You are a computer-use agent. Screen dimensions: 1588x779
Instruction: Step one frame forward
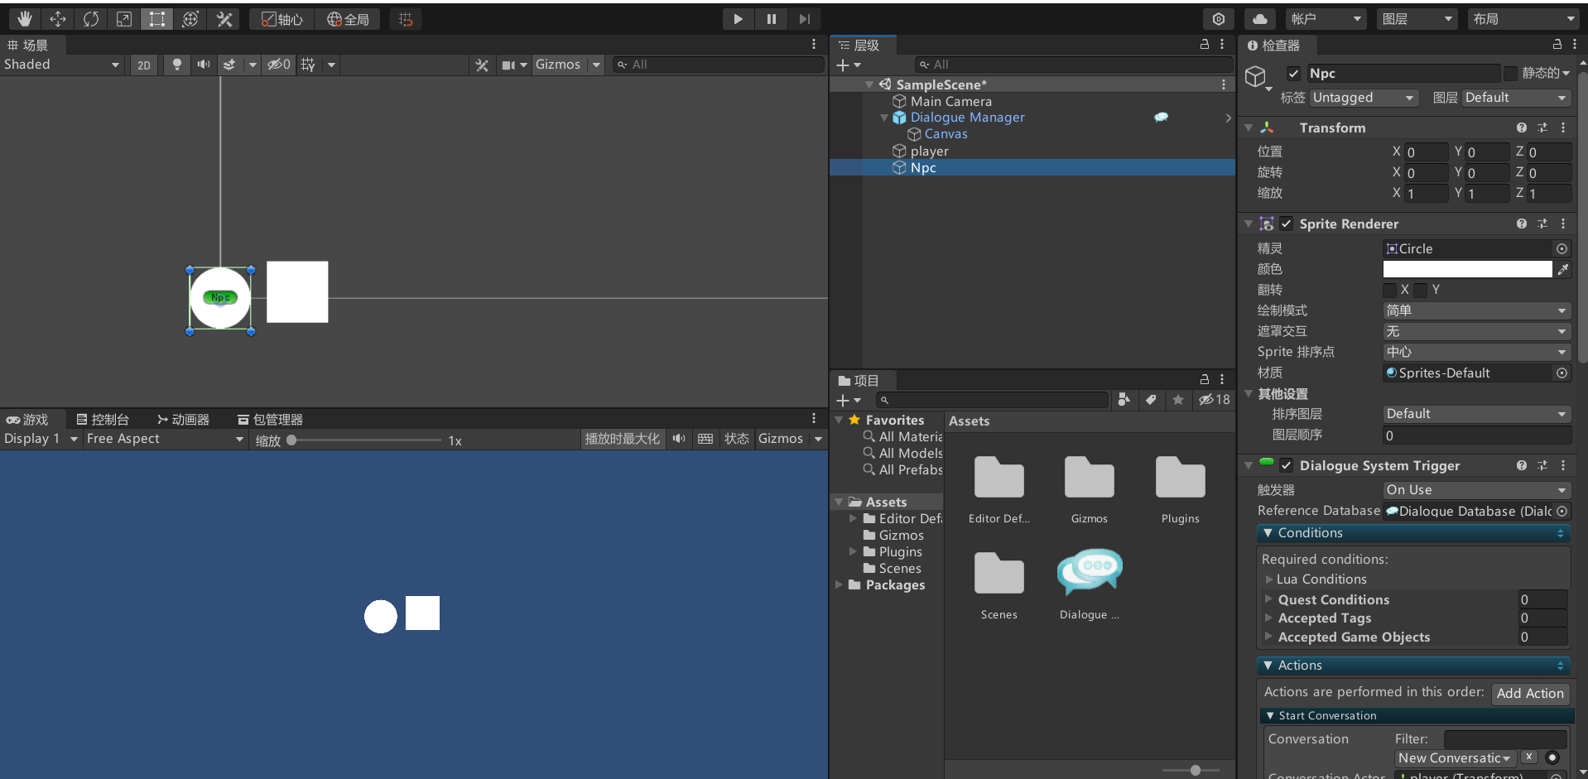pyautogui.click(x=804, y=19)
